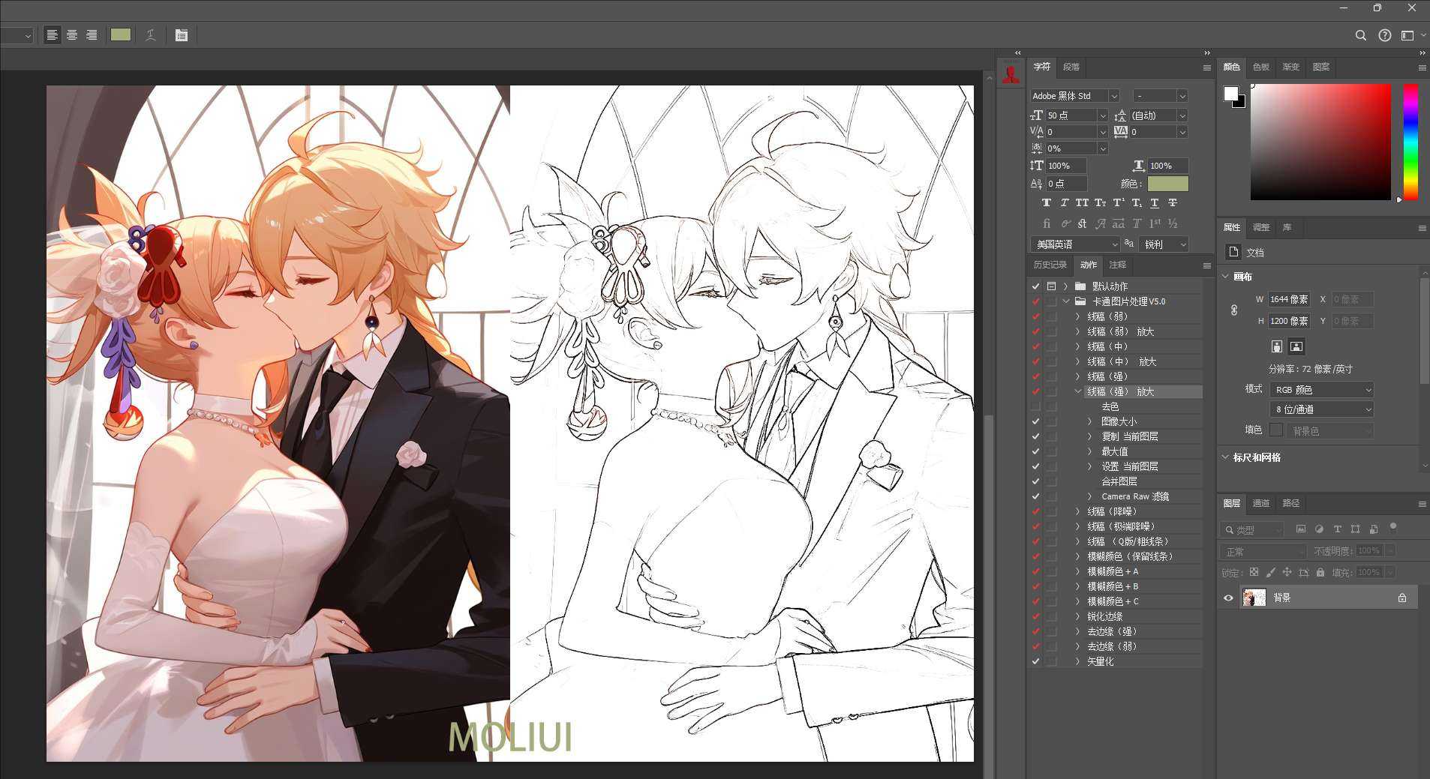This screenshot has height=779, width=1430.
Task: Click the canvas width field 1644 像素
Action: [1289, 299]
